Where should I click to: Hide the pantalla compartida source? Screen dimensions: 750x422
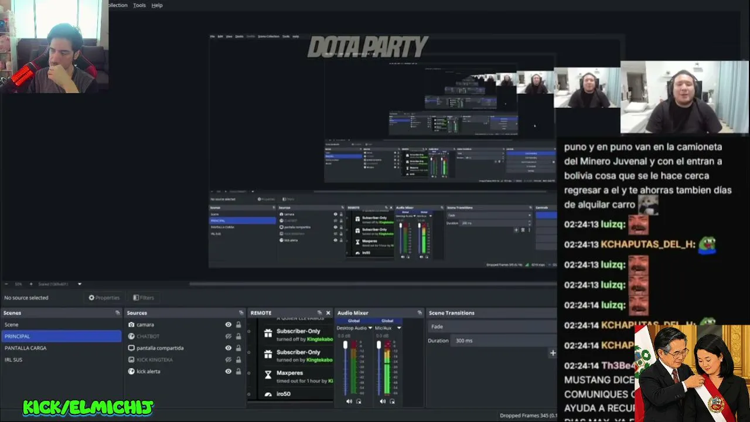point(229,348)
